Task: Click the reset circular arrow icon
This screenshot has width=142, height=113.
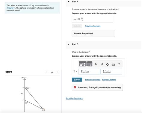Action: 108,64
